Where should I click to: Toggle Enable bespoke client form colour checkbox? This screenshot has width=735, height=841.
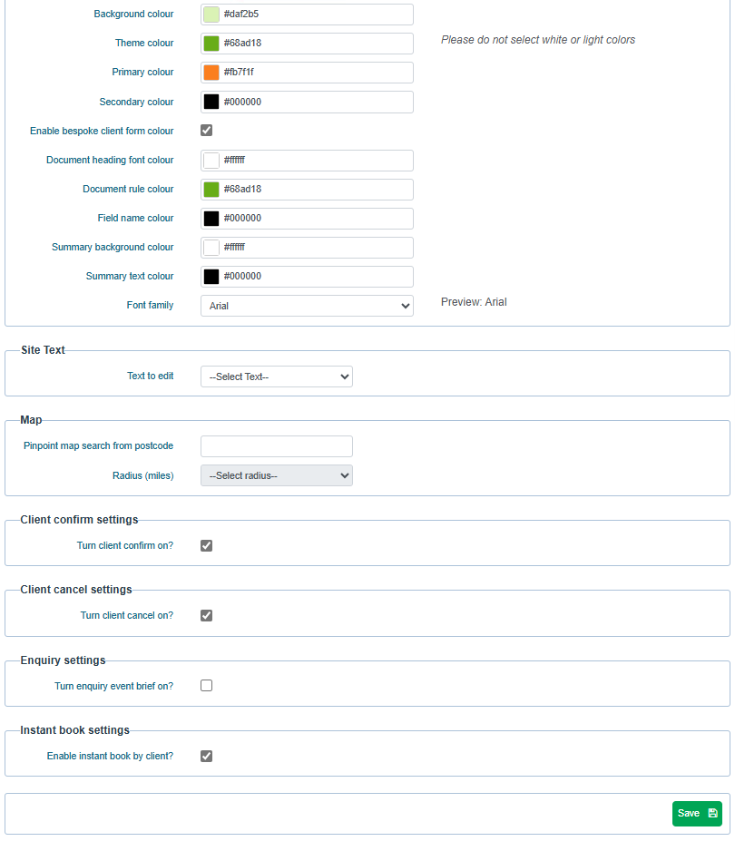[x=207, y=131]
